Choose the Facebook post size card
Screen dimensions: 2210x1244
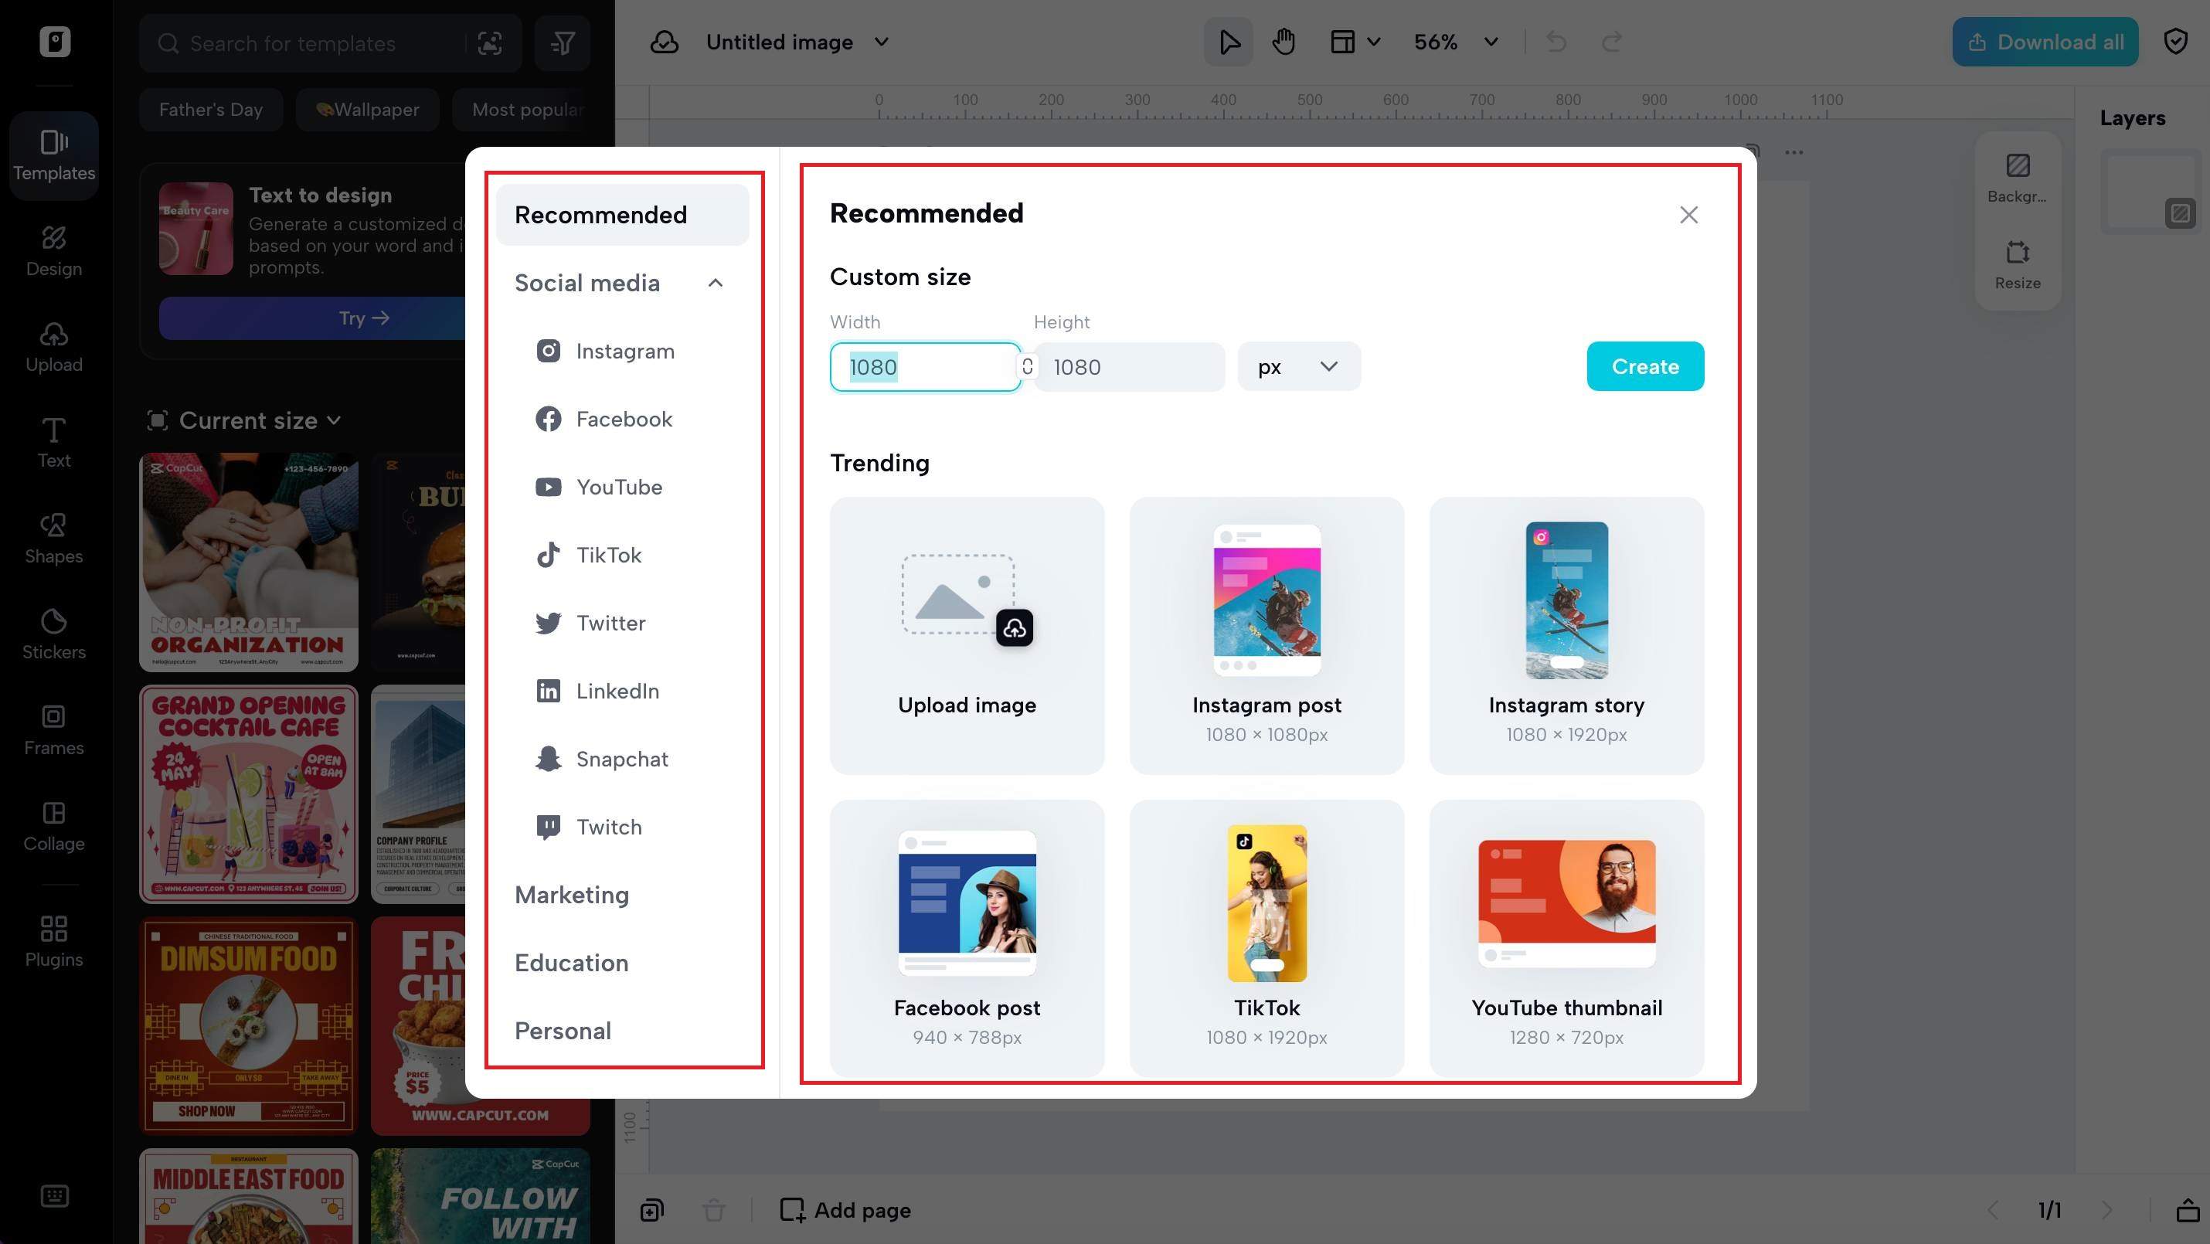(x=967, y=939)
